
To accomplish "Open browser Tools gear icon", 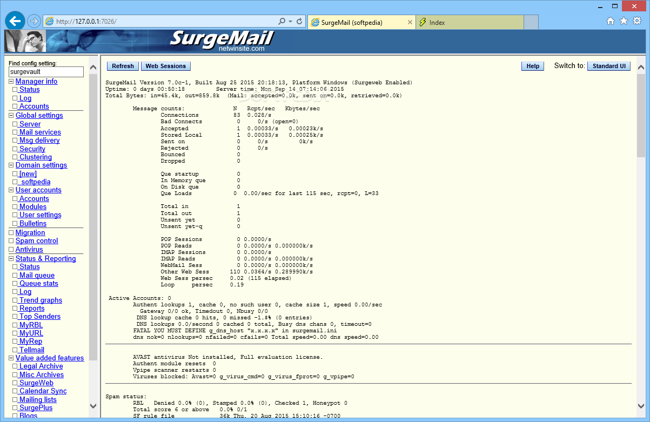I will [637, 21].
